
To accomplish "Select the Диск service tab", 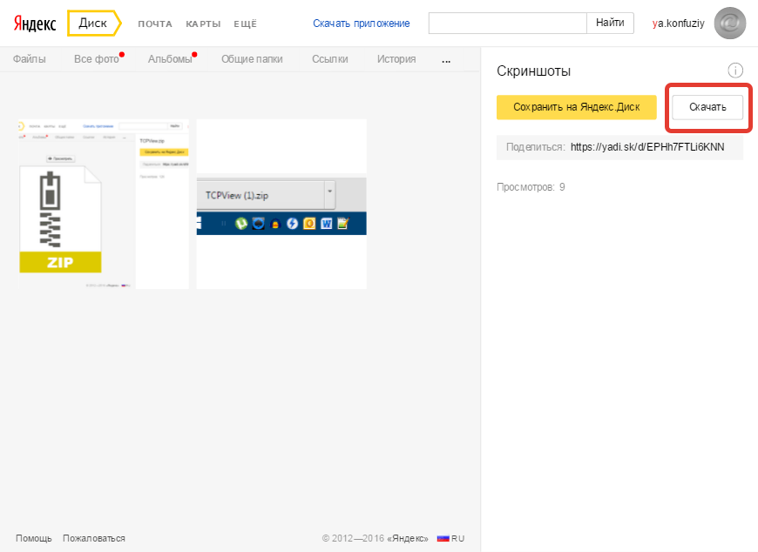I will [93, 24].
